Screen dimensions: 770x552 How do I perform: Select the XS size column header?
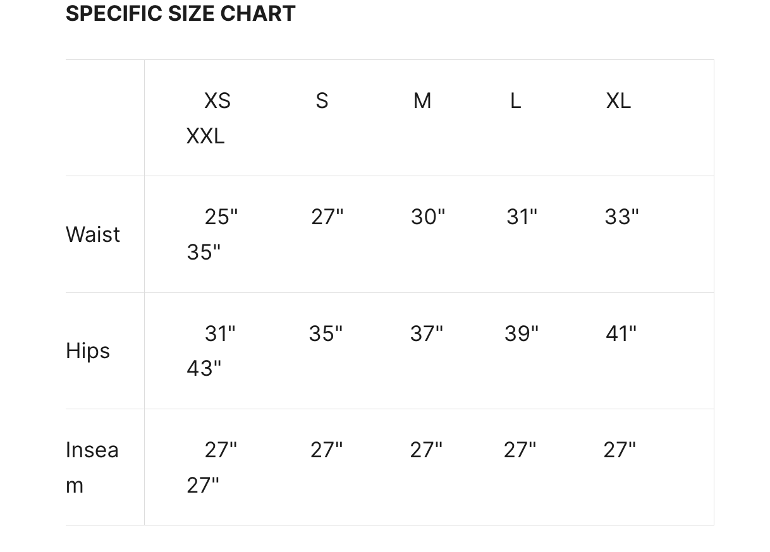pyautogui.click(x=217, y=100)
